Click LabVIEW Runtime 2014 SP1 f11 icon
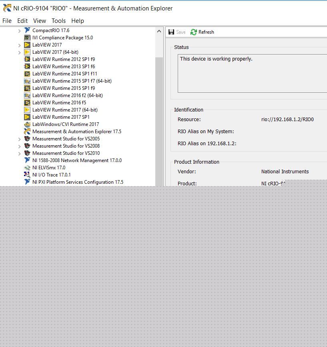This screenshot has width=327, height=347. (x=27, y=74)
